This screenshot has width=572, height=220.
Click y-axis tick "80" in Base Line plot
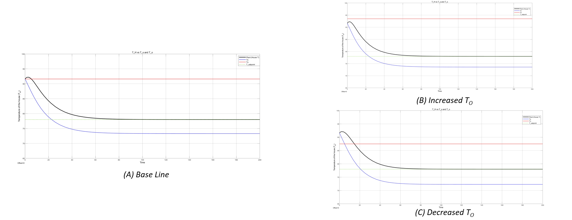click(23, 114)
